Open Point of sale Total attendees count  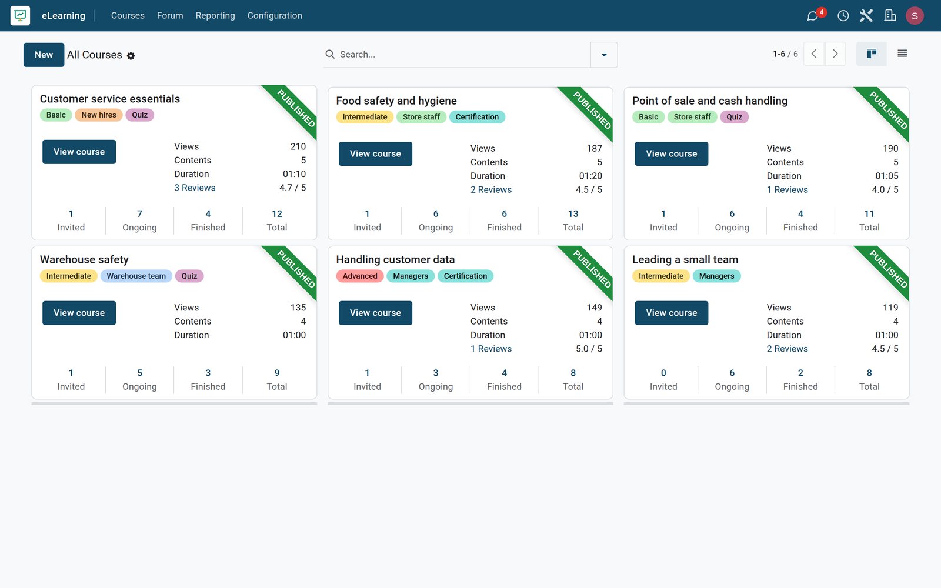point(869,220)
